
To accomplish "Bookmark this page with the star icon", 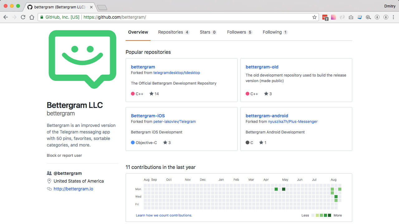I will pyautogui.click(x=315, y=17).
